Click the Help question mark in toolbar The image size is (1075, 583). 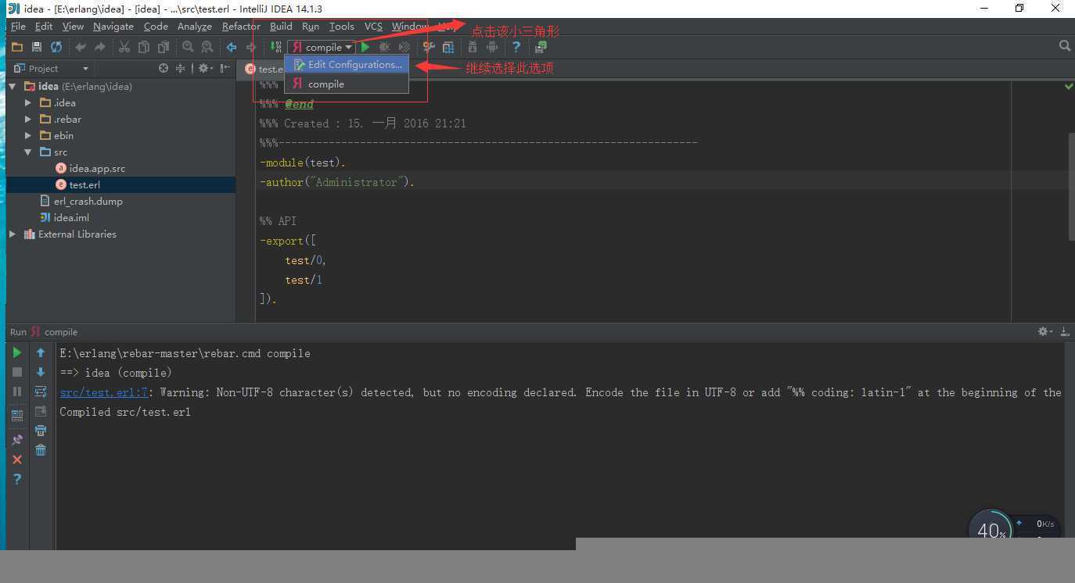[516, 47]
